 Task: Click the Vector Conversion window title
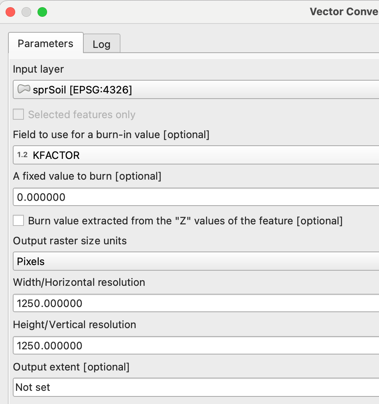coord(344,12)
